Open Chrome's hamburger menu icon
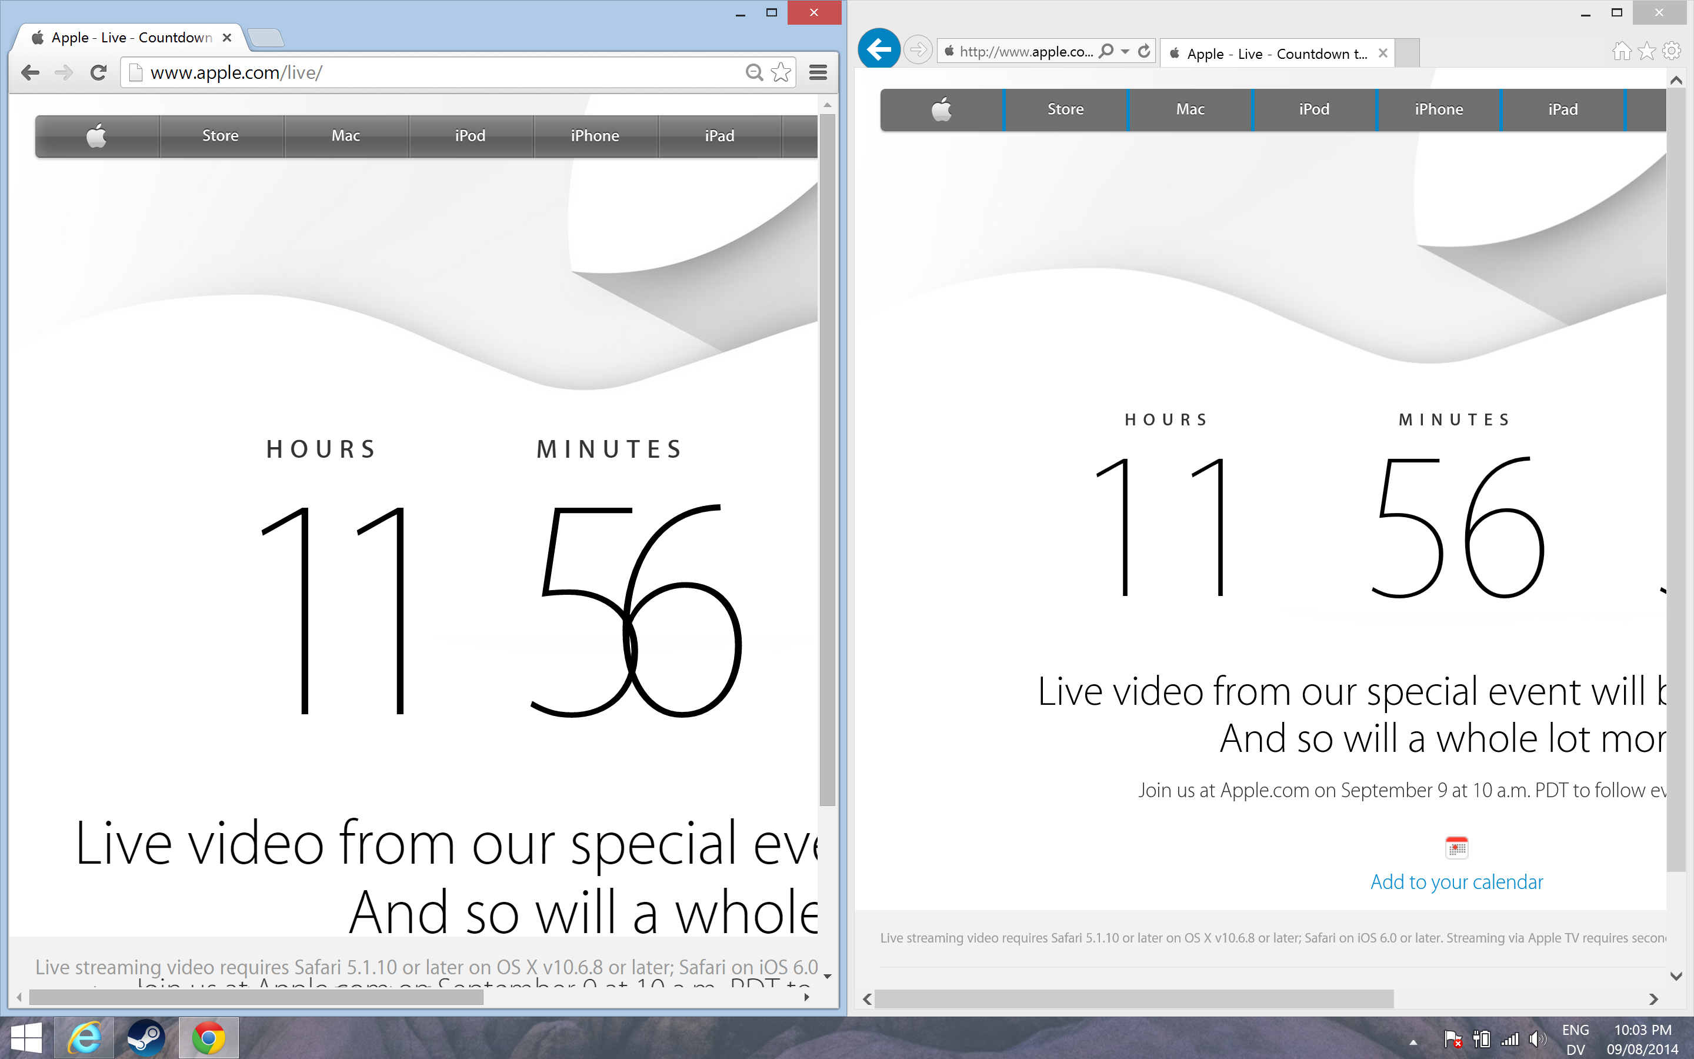The width and height of the screenshot is (1694, 1059). tap(818, 72)
